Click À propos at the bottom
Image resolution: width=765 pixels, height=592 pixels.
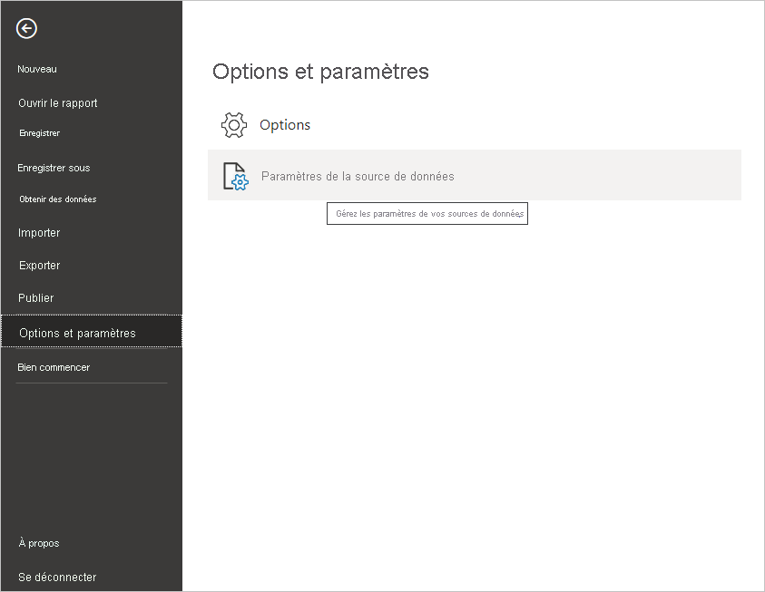(38, 542)
